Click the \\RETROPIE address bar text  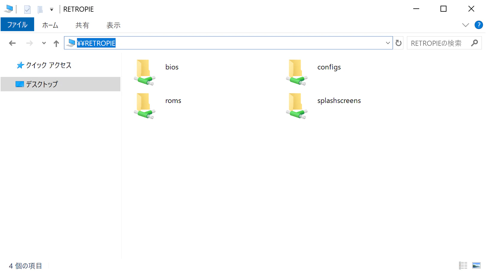[x=96, y=43]
